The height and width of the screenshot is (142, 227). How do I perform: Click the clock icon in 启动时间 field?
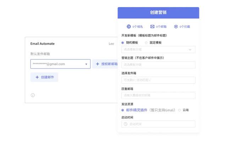pos(126,124)
